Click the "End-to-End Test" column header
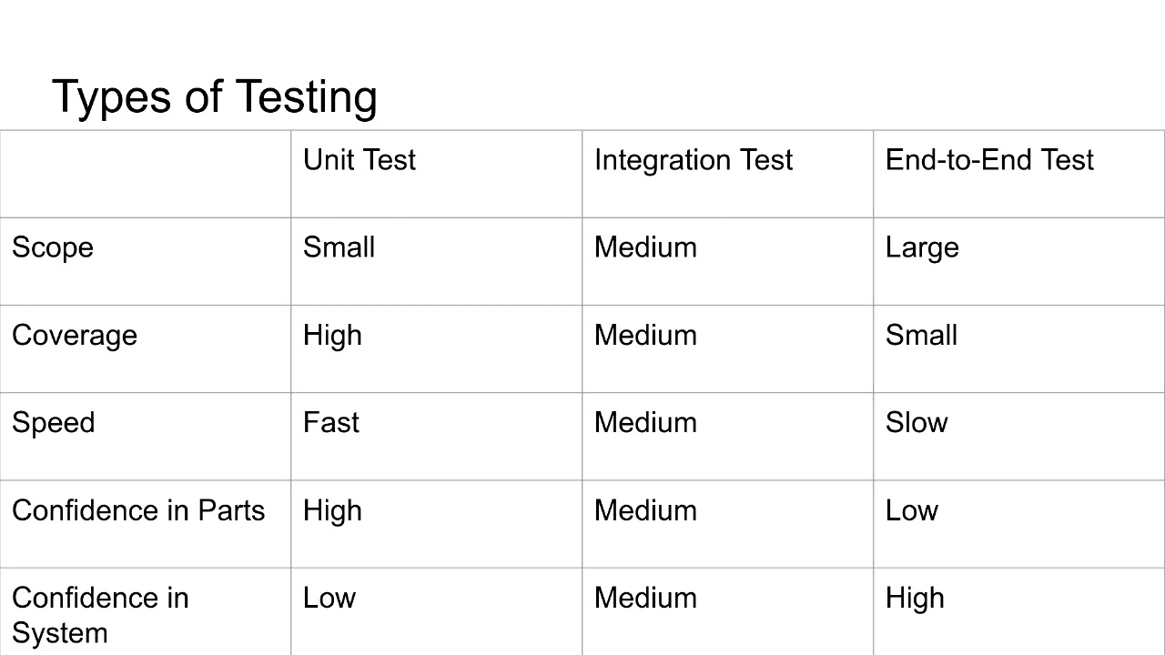This screenshot has width=1165, height=655. coord(988,160)
